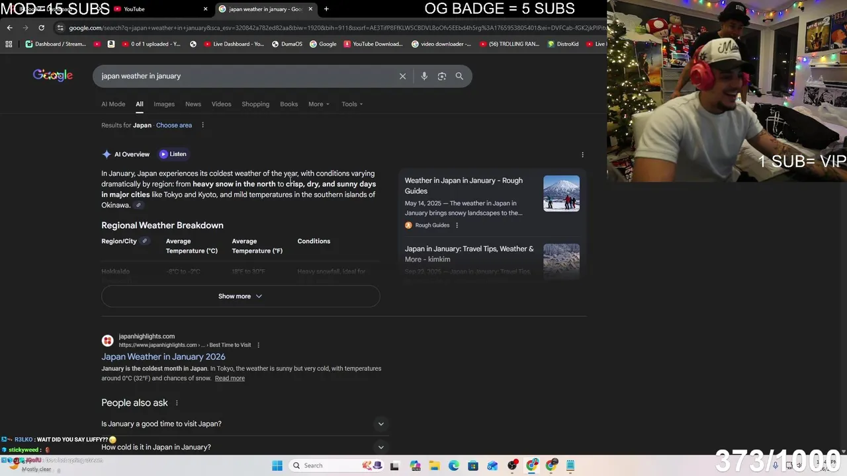The width and height of the screenshot is (847, 476).
Task: Open Weather in Japan Rough Guides article
Action: (x=464, y=186)
